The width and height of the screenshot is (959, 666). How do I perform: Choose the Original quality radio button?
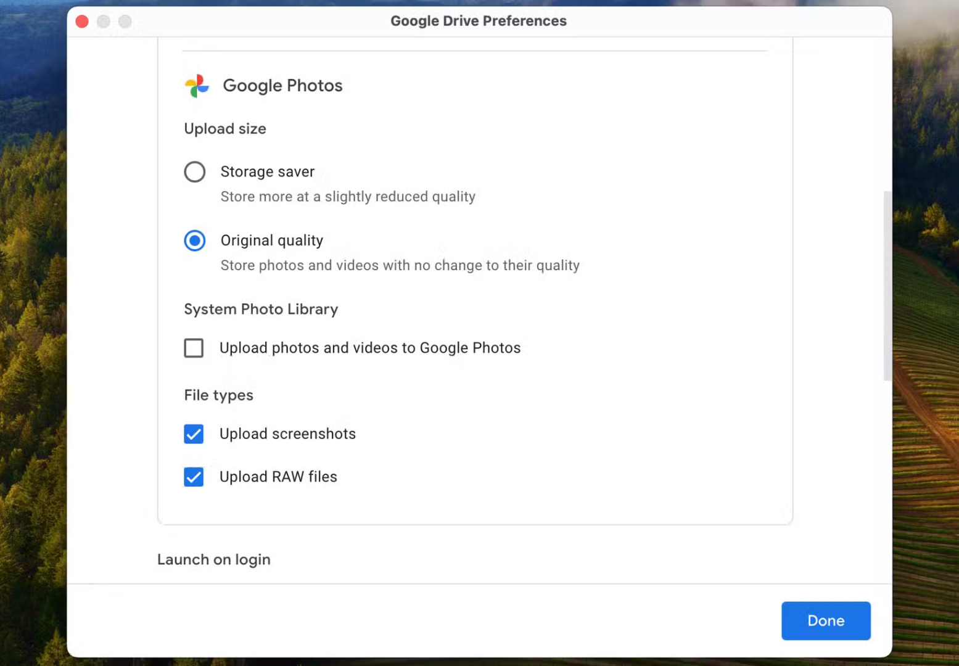pos(195,240)
